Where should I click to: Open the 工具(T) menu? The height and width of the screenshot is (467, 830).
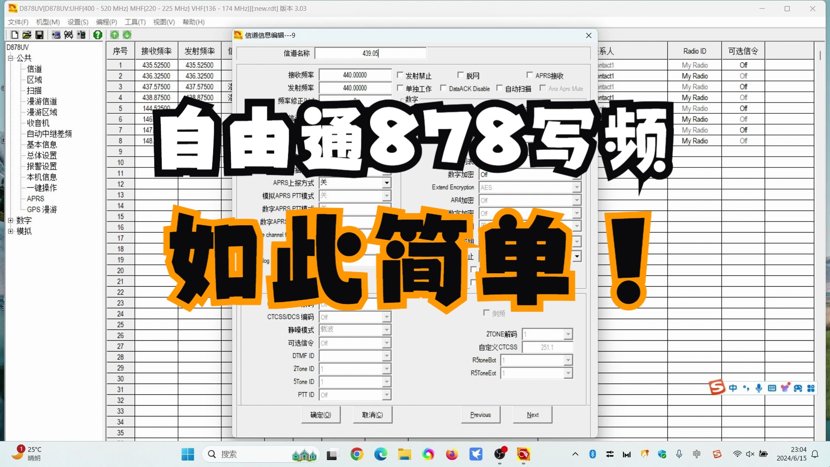point(135,22)
